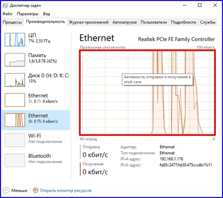Click the IPv4 address 192.168.1.176

(x=172, y=159)
